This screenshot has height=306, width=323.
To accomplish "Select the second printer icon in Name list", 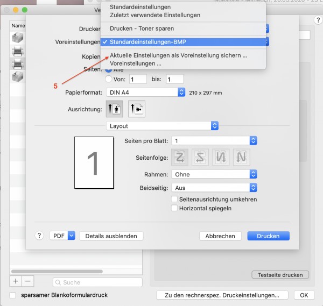I will tap(18, 51).
